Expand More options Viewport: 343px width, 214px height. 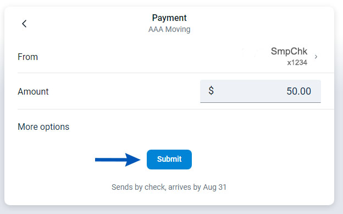[43, 127]
